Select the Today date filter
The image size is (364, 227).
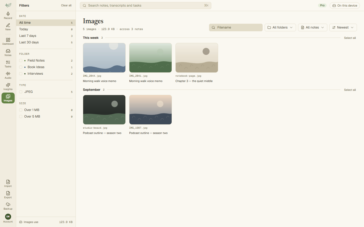[46, 29]
